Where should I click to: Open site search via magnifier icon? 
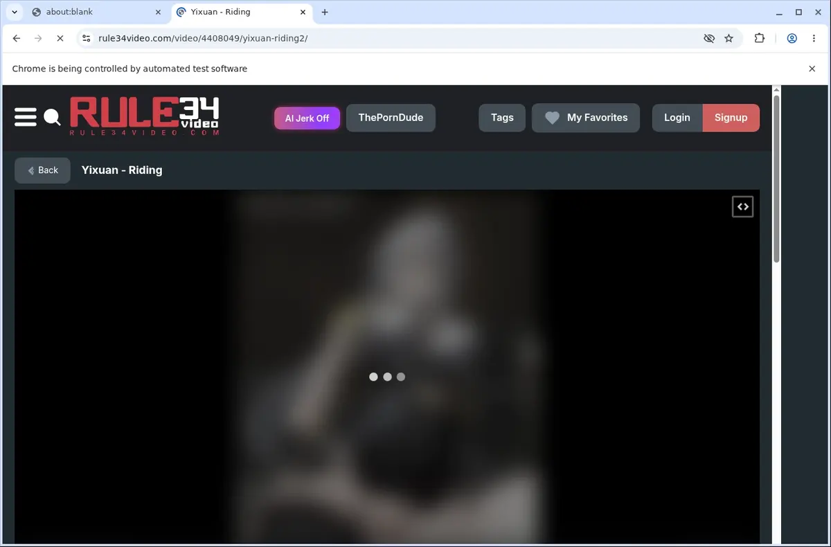coord(52,117)
